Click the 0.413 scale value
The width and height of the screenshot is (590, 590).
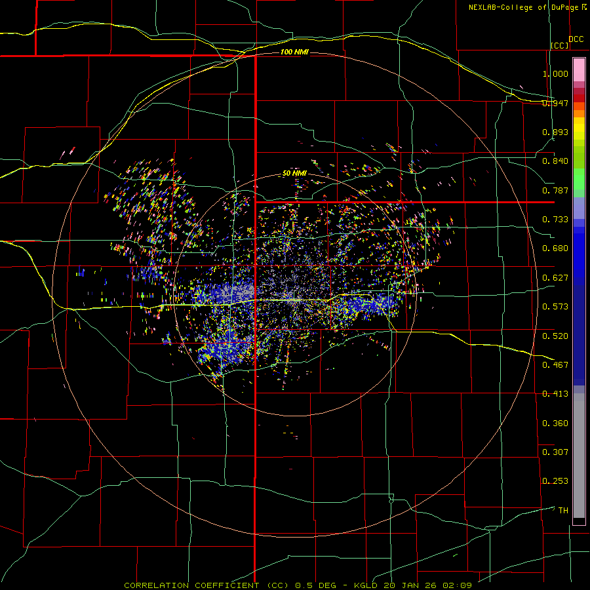point(555,394)
